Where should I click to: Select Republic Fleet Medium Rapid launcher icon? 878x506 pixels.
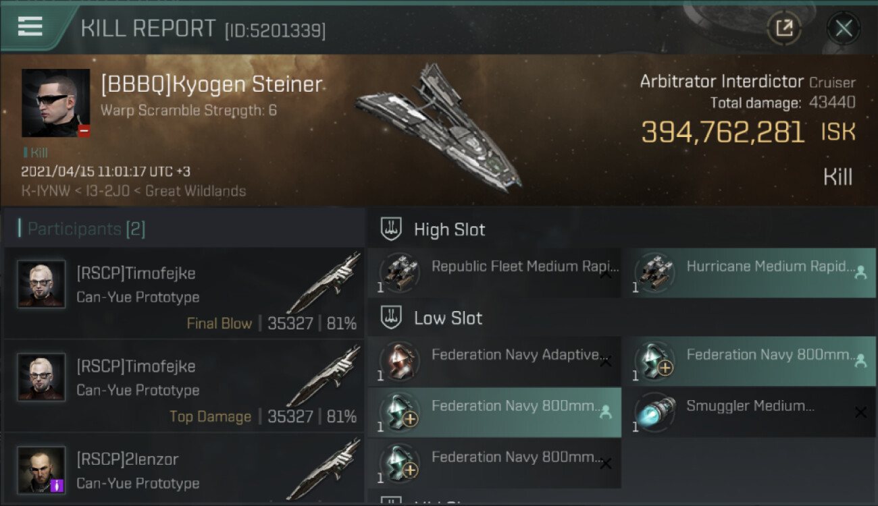[399, 273]
